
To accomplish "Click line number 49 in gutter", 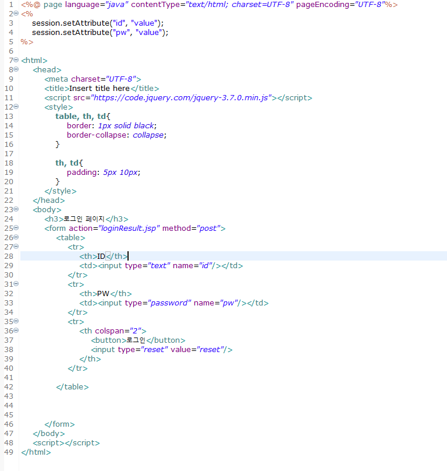I will 9,452.
